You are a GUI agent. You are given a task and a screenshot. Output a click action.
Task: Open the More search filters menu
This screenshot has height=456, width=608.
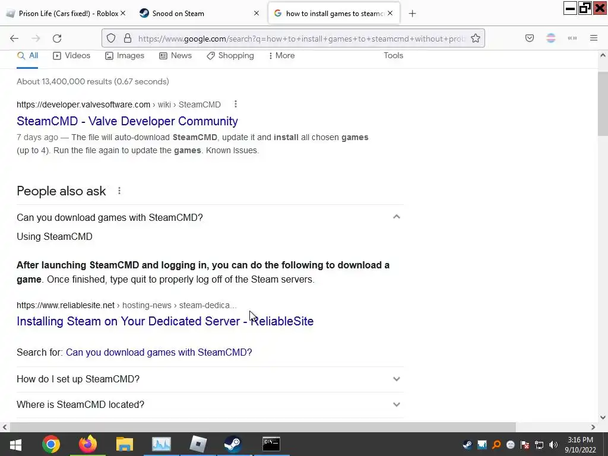(x=281, y=55)
